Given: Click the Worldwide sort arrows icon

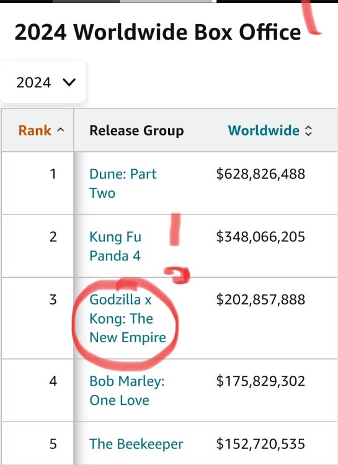Looking at the screenshot, I should pyautogui.click(x=308, y=130).
